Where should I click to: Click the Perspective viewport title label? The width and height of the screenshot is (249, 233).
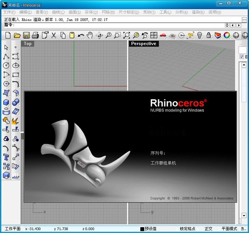(144, 43)
